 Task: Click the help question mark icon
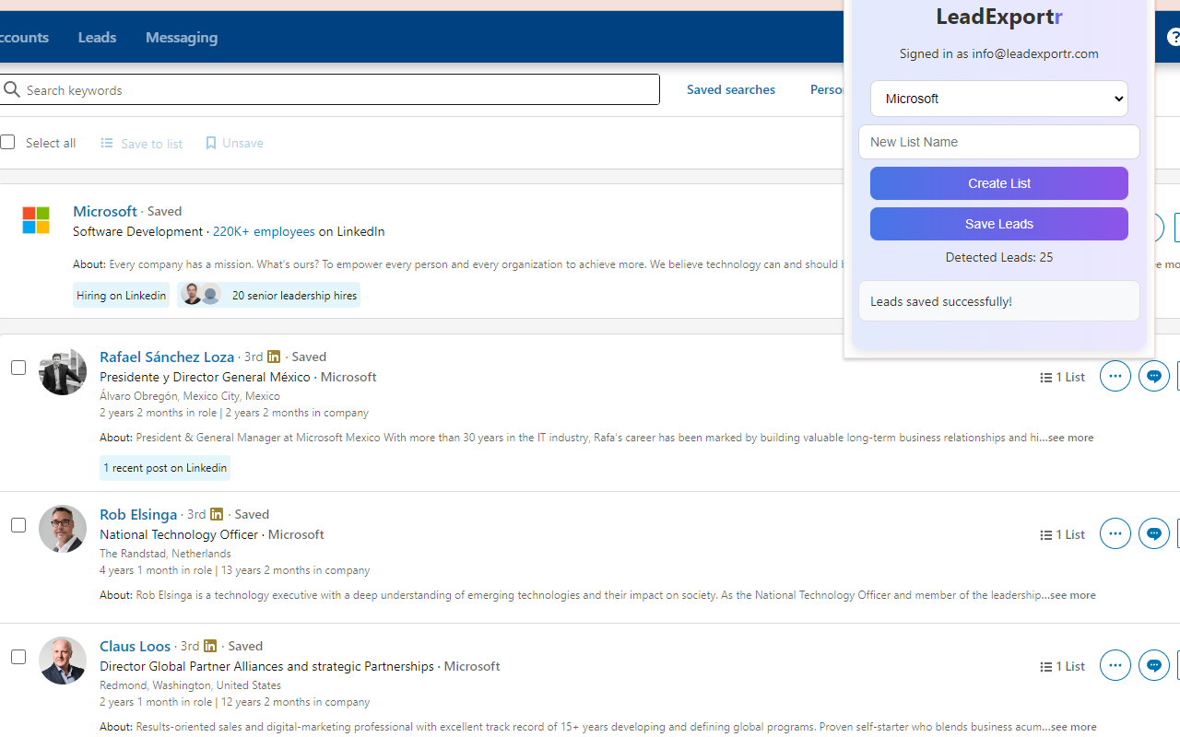(1172, 37)
